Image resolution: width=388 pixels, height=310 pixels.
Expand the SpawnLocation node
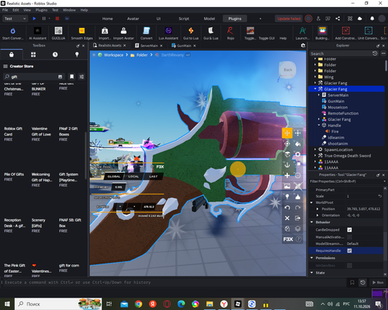315,150
